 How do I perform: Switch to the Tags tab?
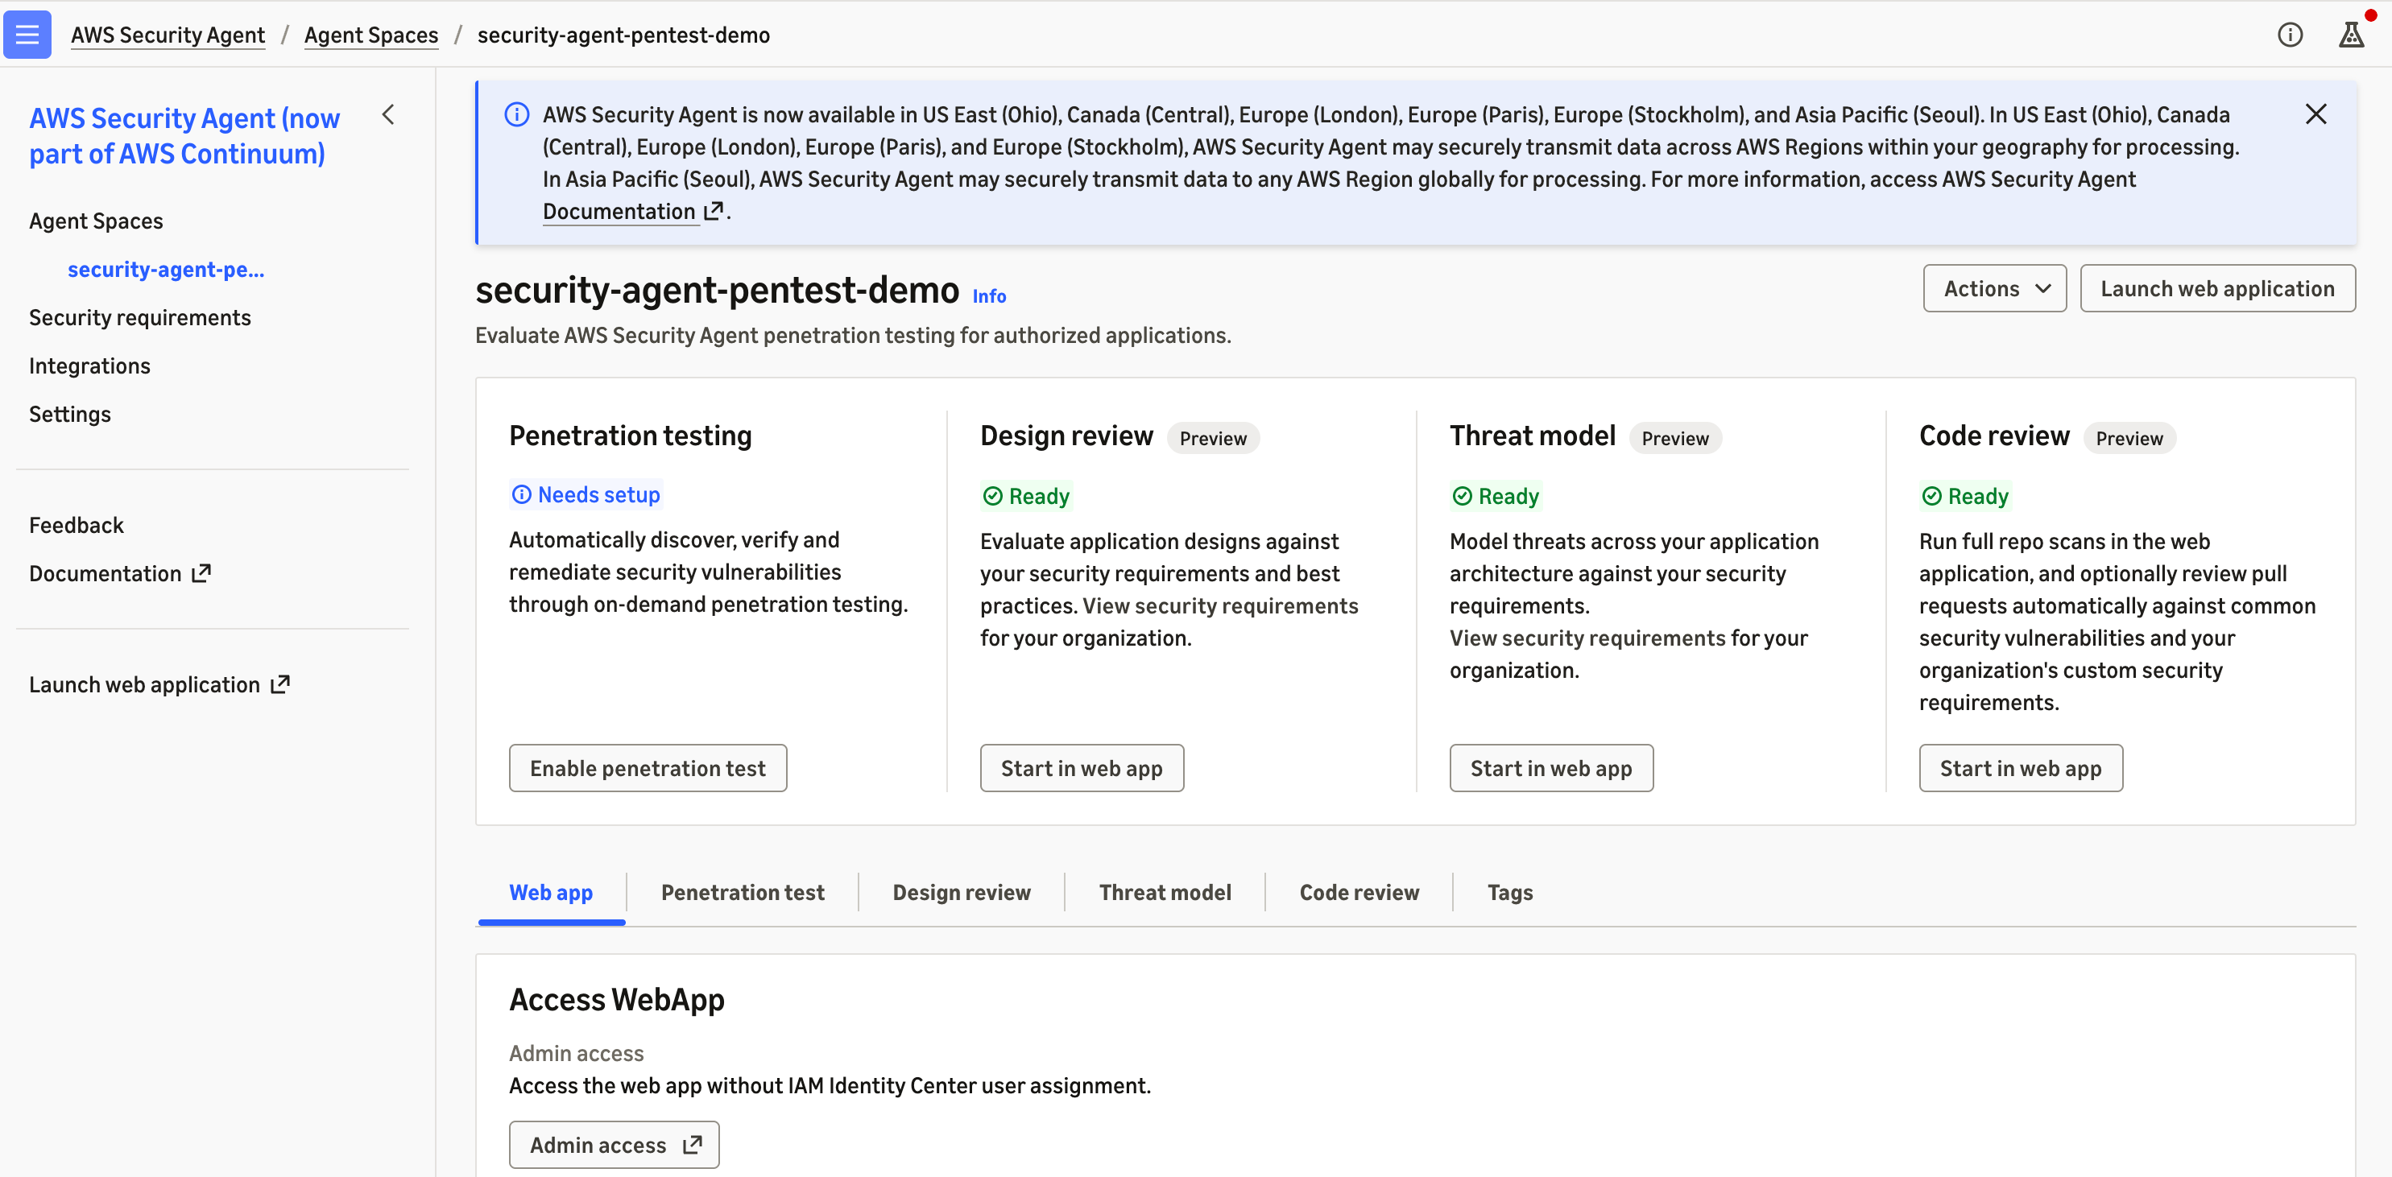click(x=1510, y=893)
